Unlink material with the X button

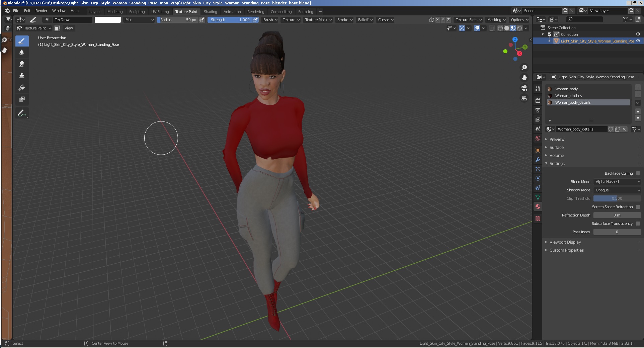point(624,129)
